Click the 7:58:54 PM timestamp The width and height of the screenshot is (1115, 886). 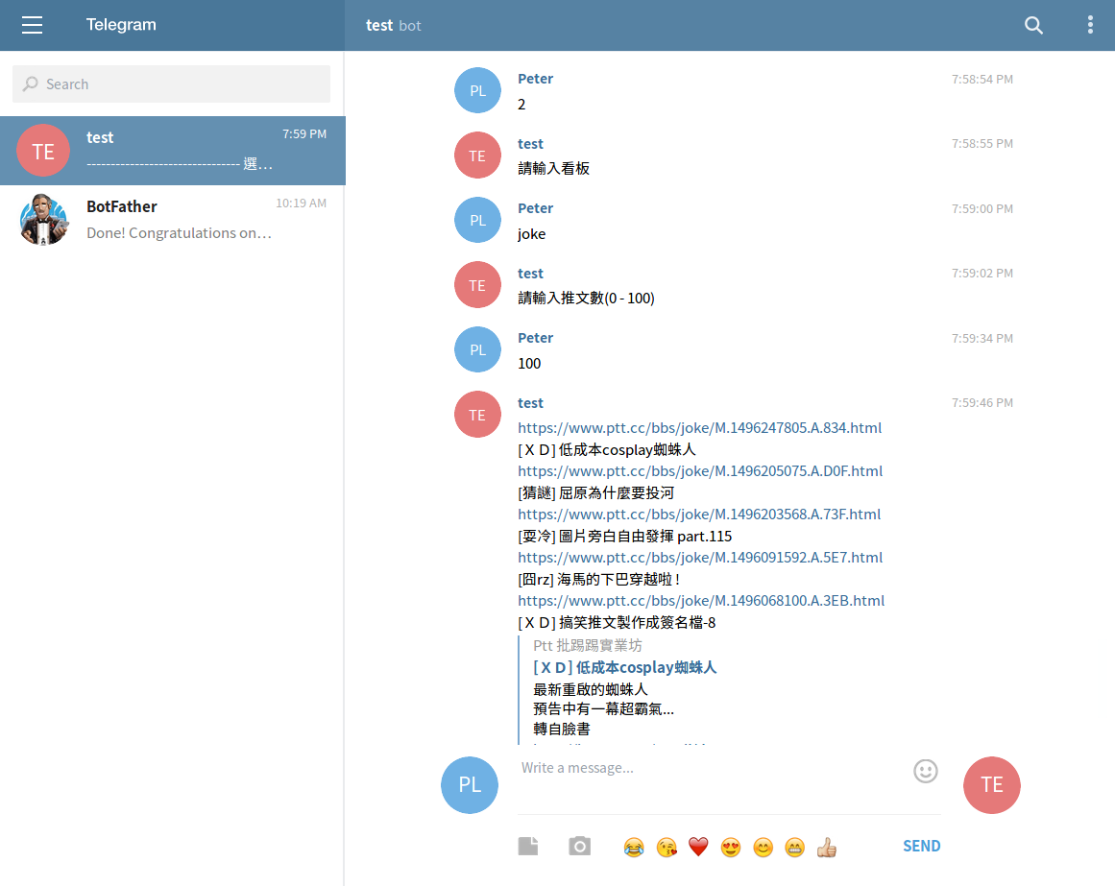coord(982,79)
